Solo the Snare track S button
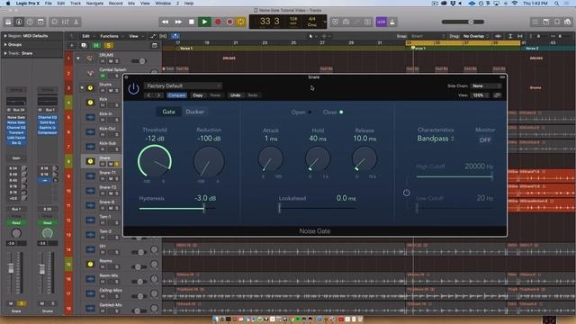The width and height of the screenshot is (576, 324). [x=117, y=164]
